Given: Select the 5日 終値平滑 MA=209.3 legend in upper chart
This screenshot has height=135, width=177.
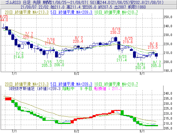Looking at the screenshot, I should point(71,12).
